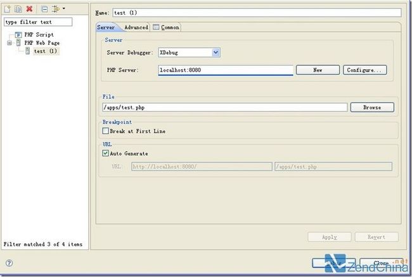The width and height of the screenshot is (412, 277).
Task: Select the PHP Web Page tree item
Action: tap(42, 42)
